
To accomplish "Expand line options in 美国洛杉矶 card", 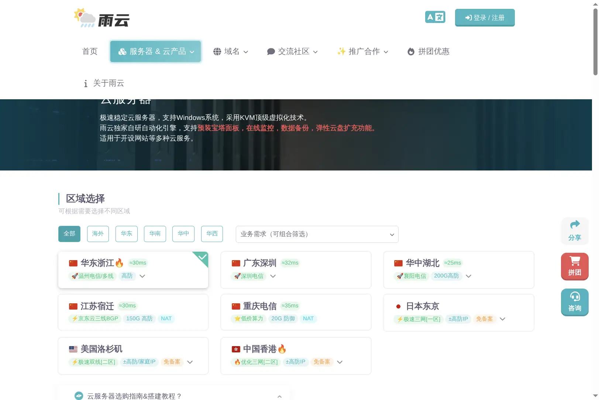I will (190, 362).
